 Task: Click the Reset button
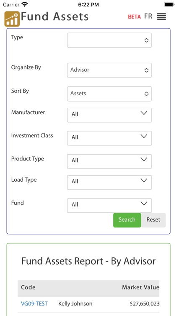(x=154, y=220)
